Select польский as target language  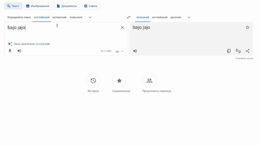coord(143,17)
